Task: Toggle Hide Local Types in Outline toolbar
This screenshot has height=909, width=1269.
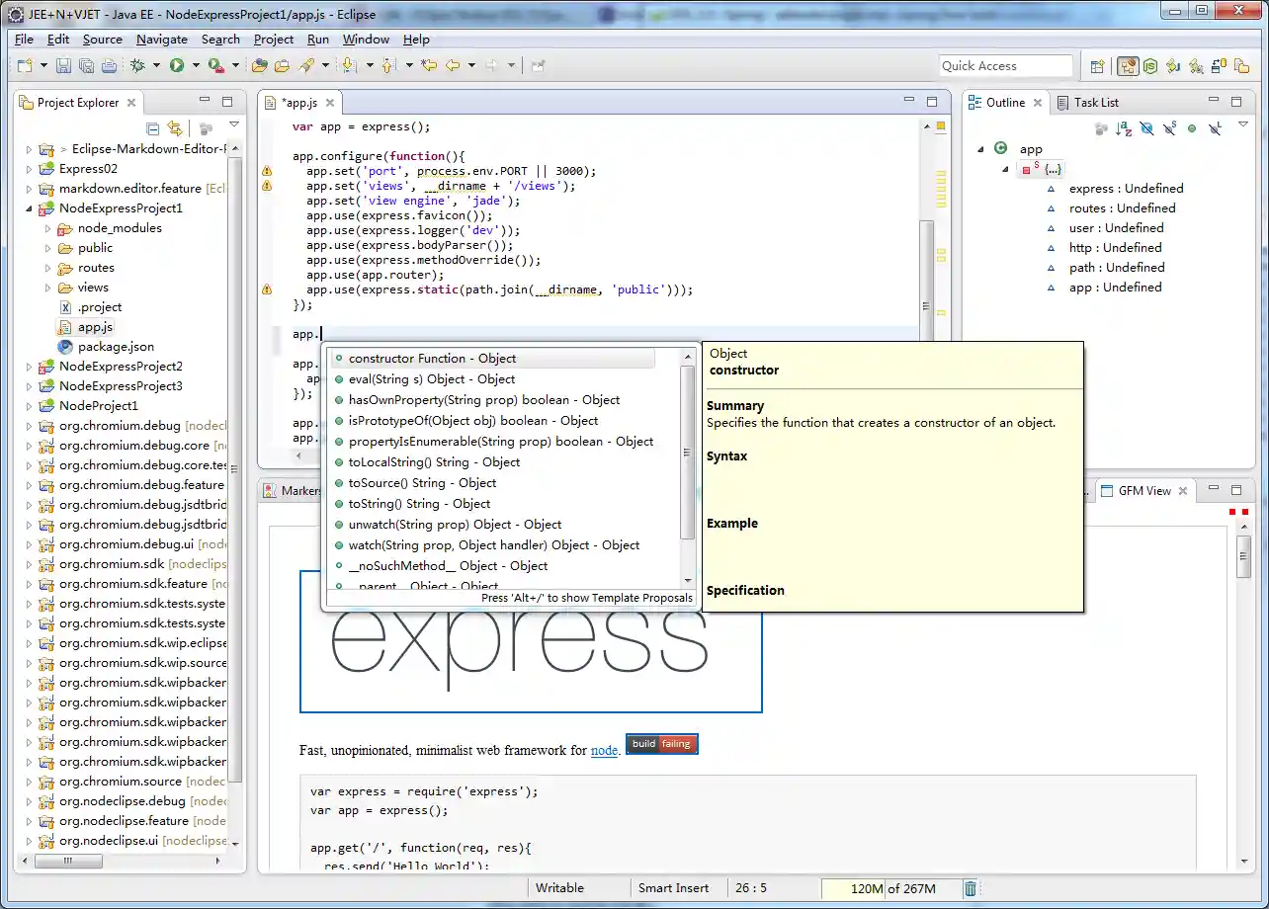Action: (x=1214, y=129)
